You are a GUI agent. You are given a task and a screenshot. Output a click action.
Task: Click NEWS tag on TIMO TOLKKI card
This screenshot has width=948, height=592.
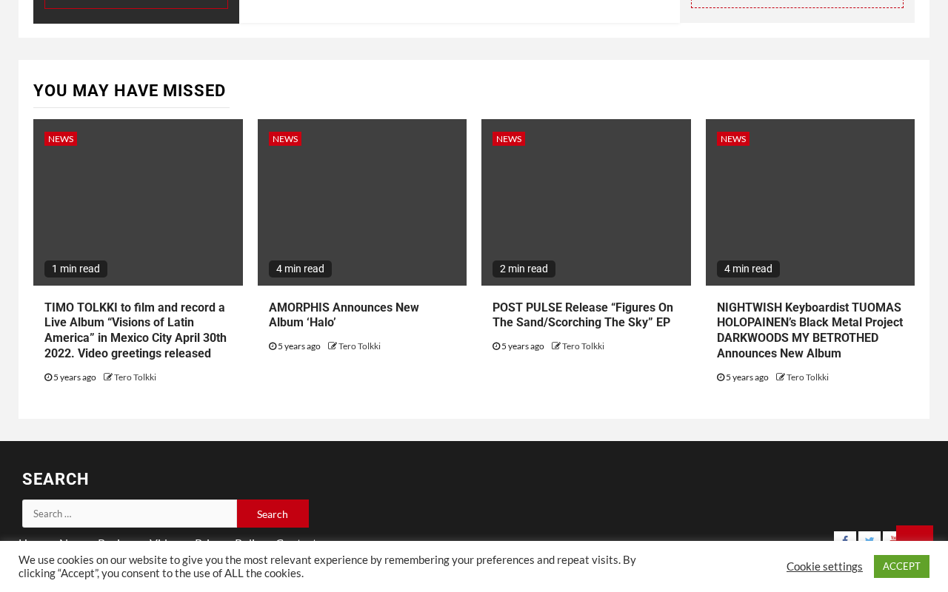[x=61, y=139]
